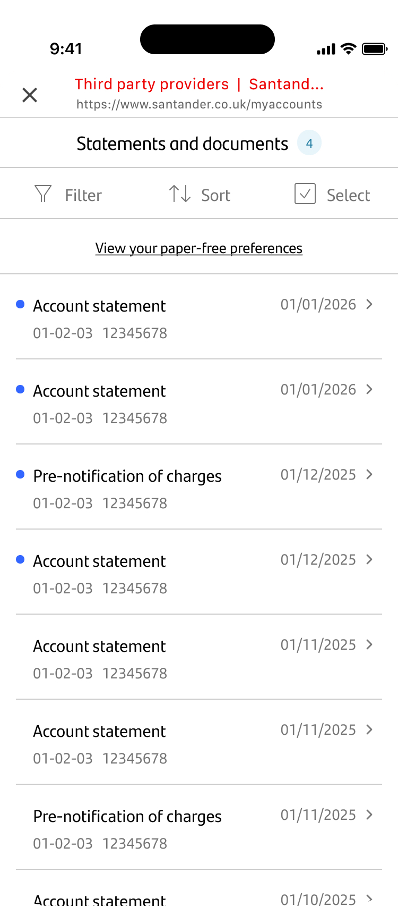398x906 pixels.
Task: Open first 01/11/2025 Account statement
Action: pos(100,647)
